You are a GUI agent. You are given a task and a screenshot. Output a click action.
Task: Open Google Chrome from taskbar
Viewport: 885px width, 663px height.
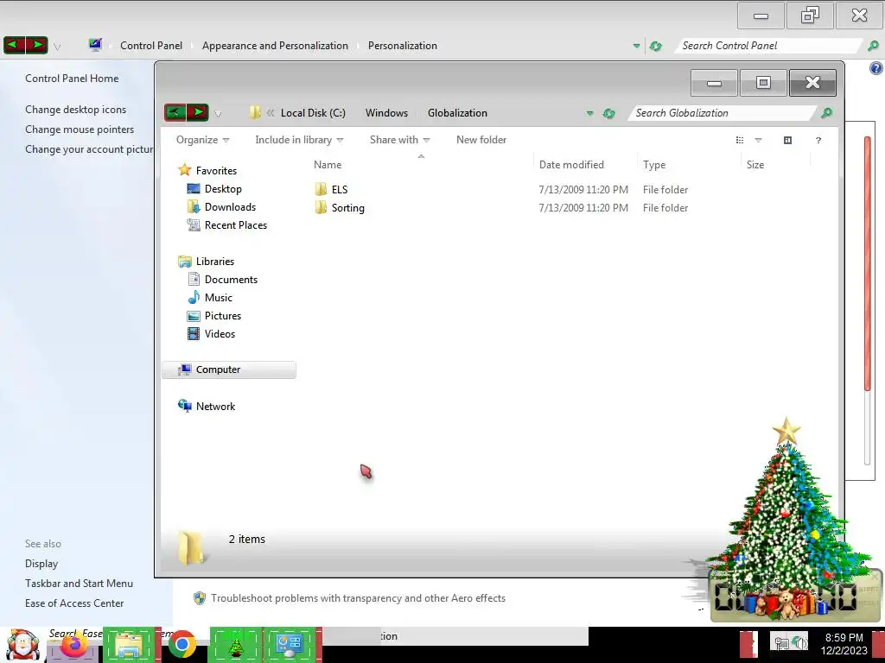(182, 645)
